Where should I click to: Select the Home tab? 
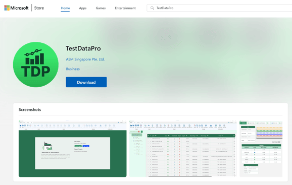[x=65, y=8]
